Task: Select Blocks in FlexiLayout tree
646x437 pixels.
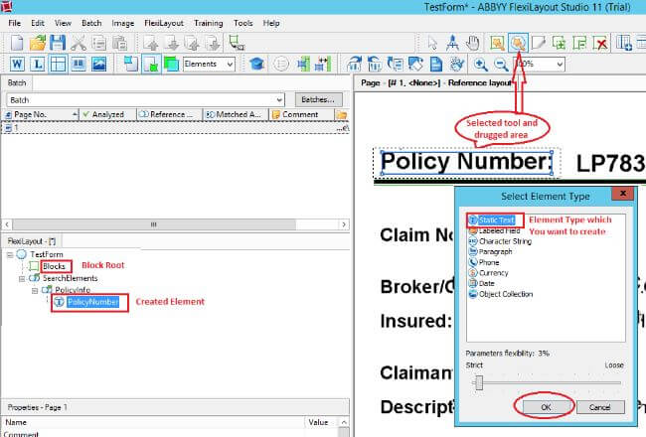Action: (54, 266)
